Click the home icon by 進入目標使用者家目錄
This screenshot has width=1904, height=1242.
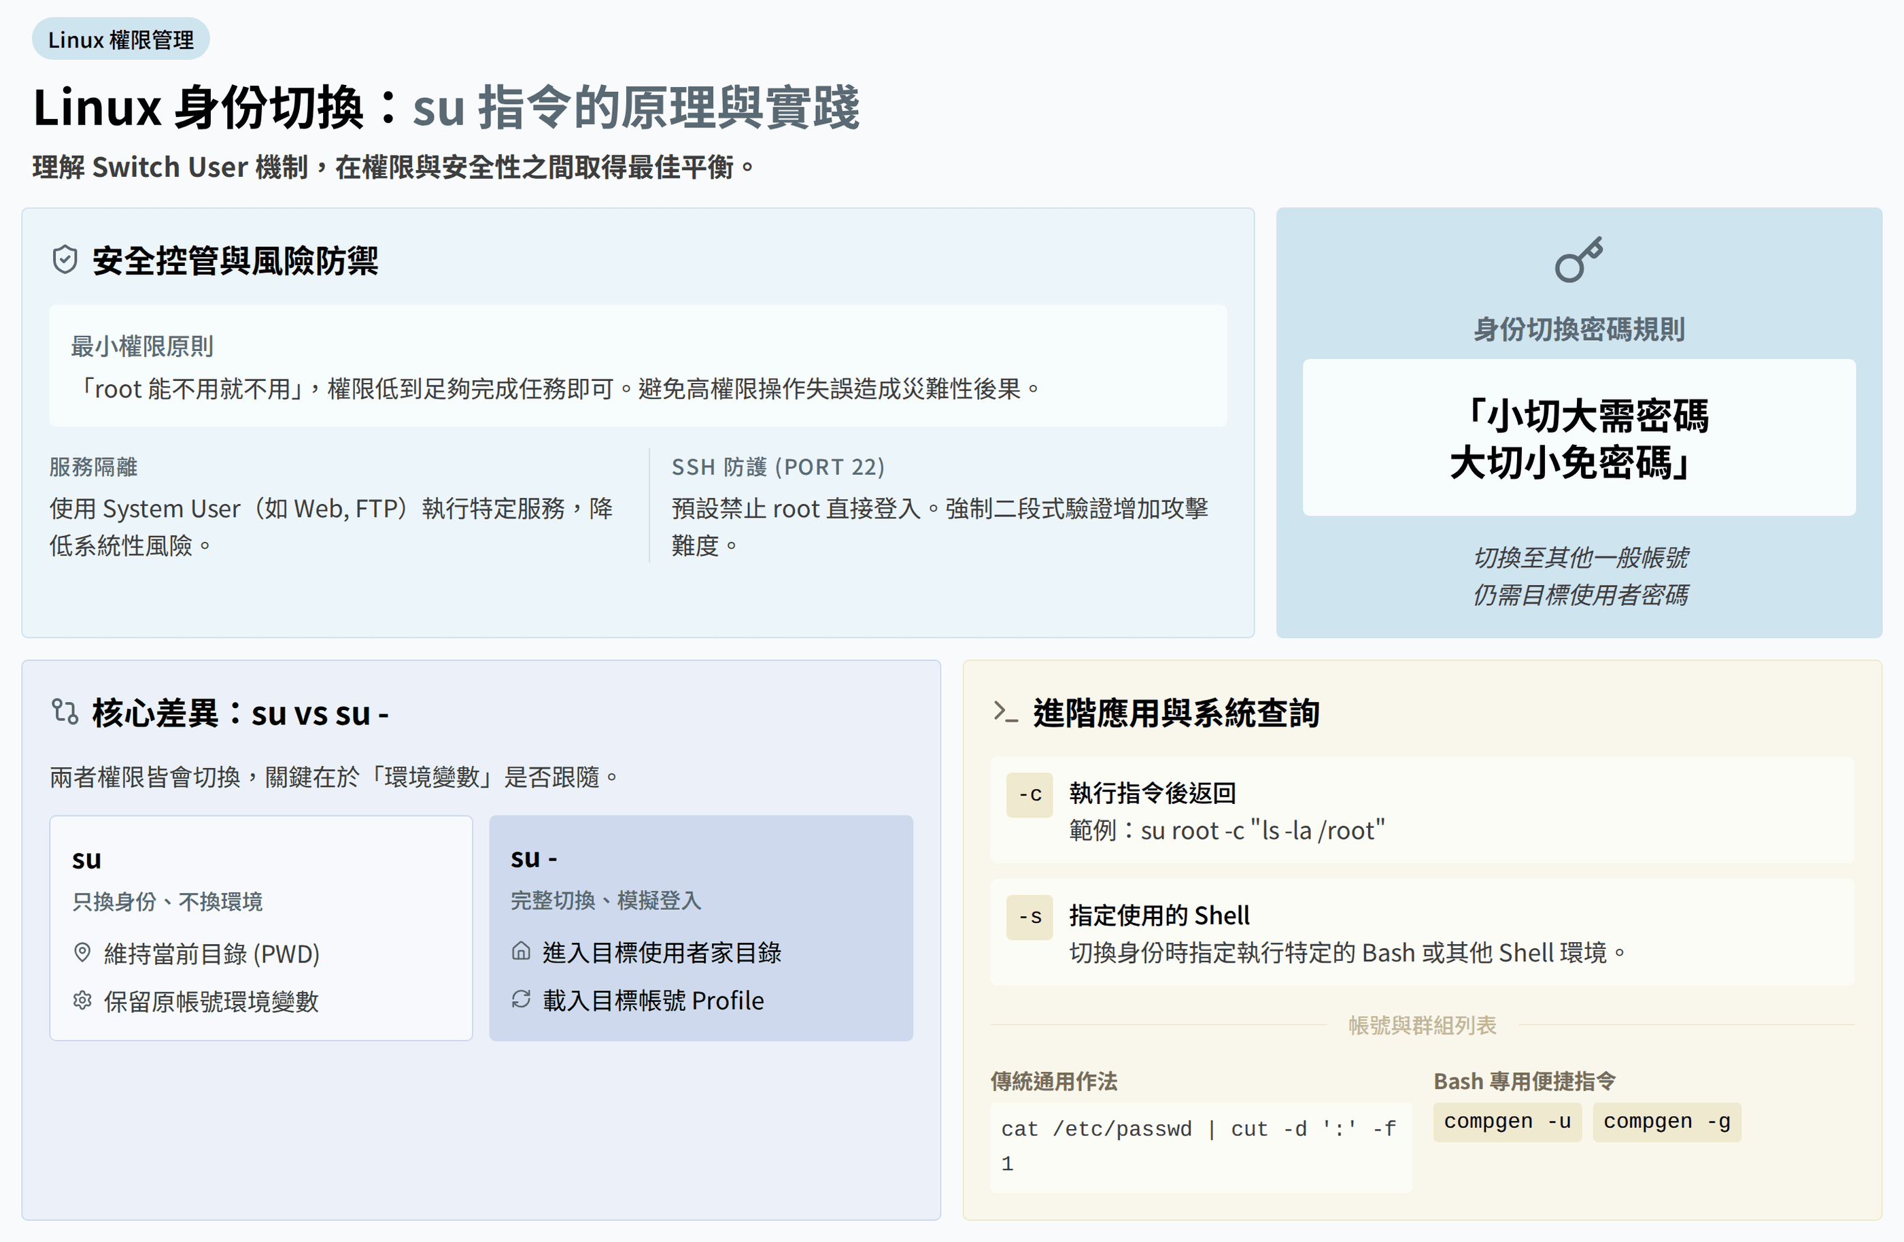point(521,951)
